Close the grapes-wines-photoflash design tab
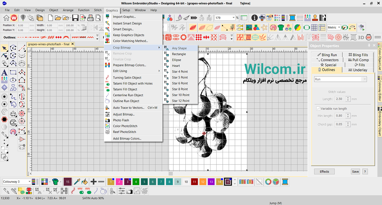The image size is (382, 205). [72, 44]
